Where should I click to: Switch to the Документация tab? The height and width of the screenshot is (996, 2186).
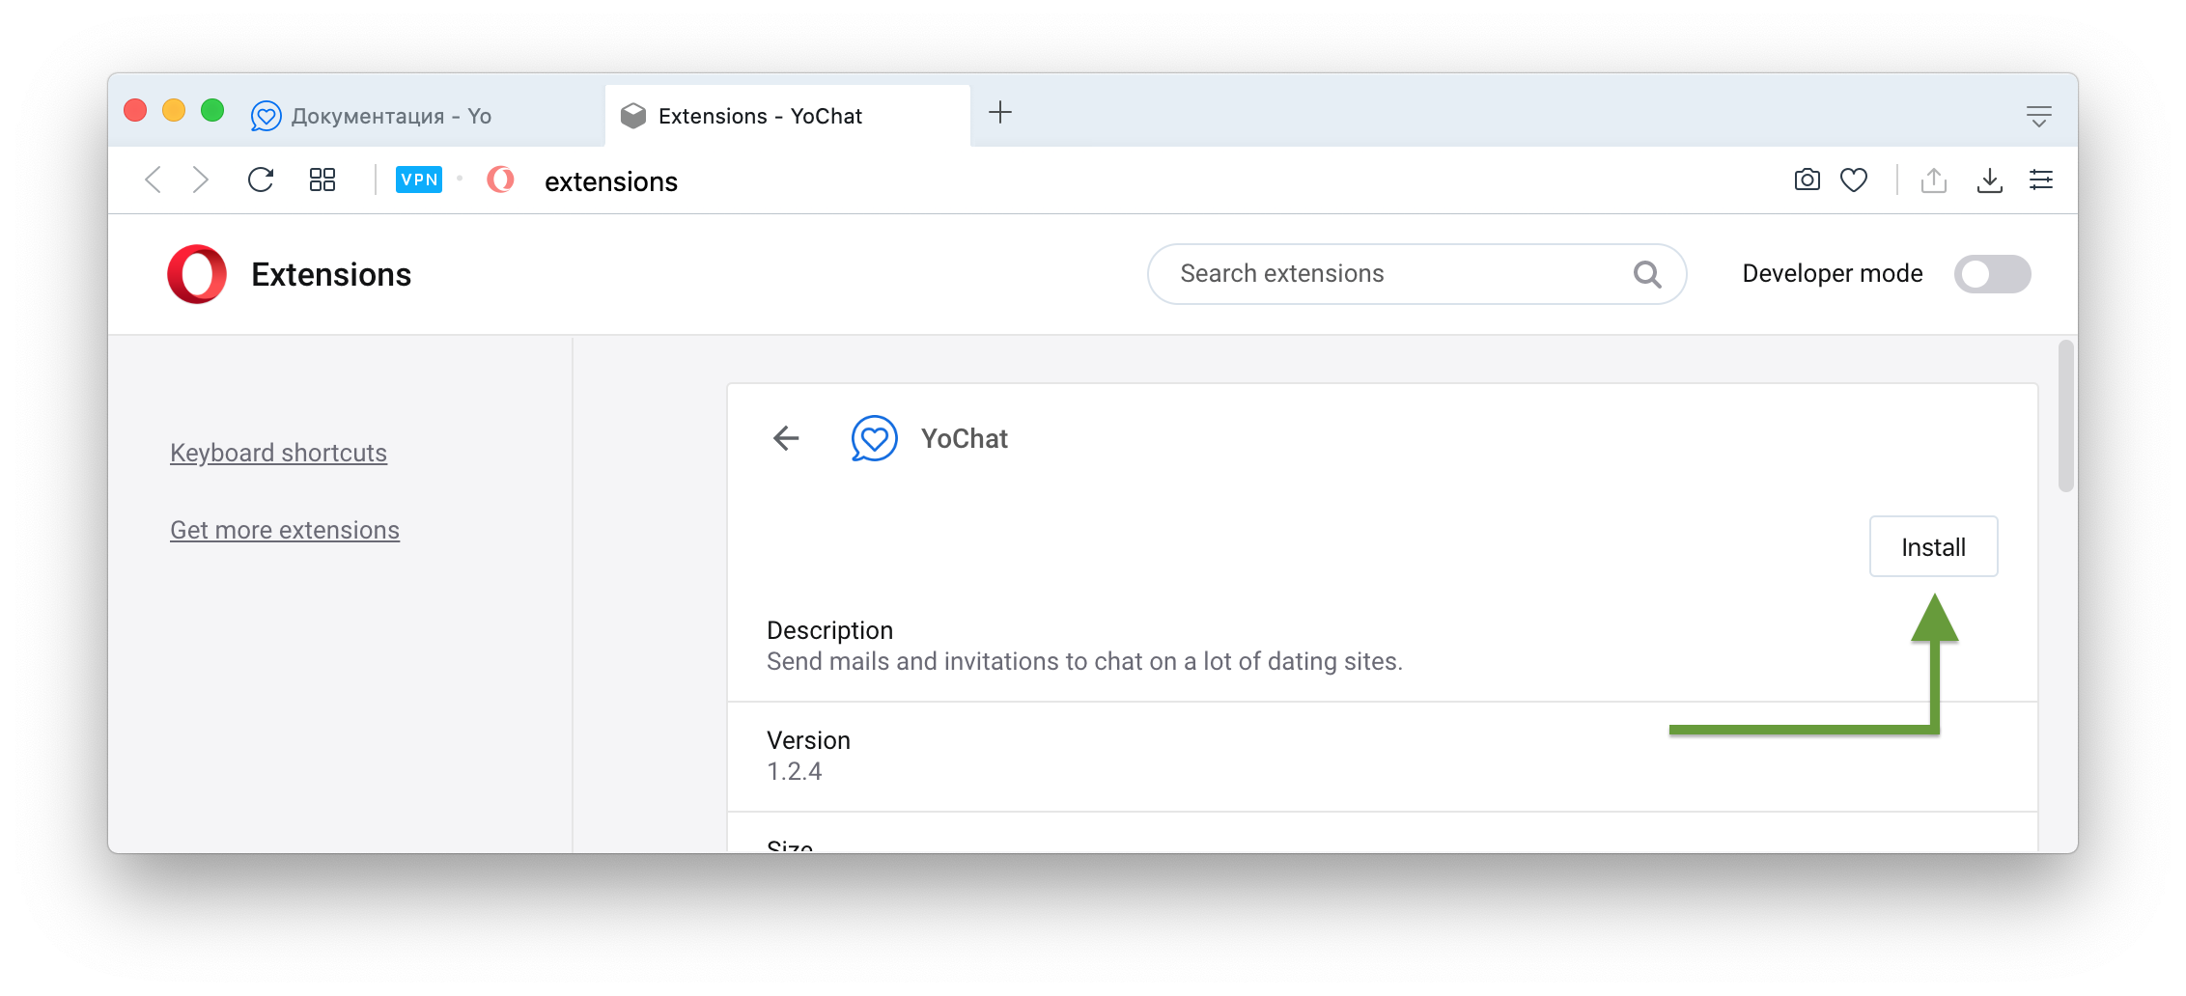372,116
